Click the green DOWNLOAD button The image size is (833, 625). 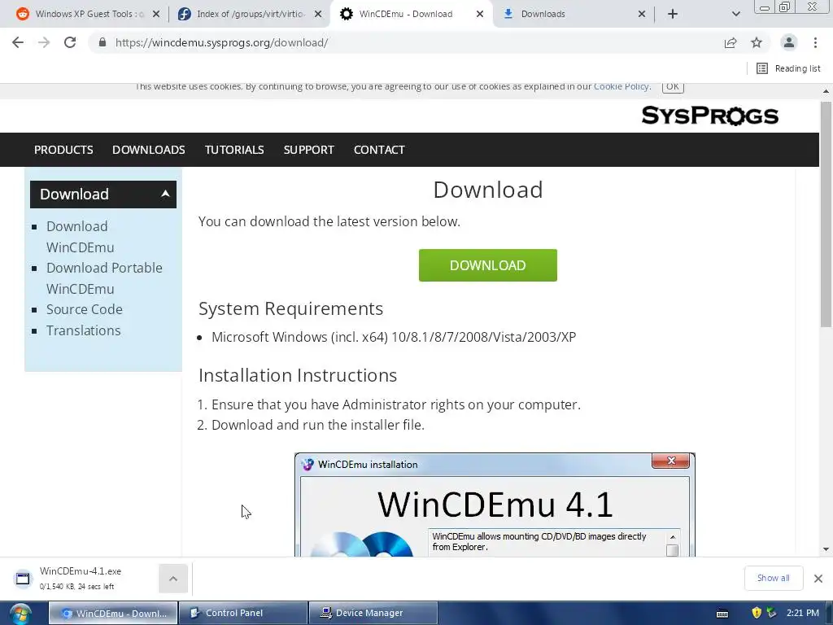[488, 265]
